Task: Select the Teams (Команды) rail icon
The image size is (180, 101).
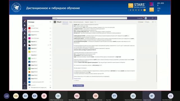Action: (24, 29)
